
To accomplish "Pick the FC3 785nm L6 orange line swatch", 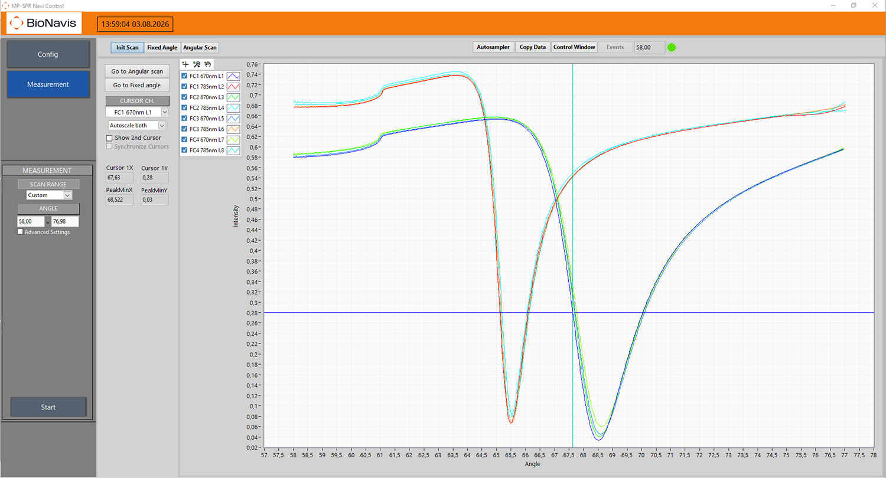I will 234,129.
